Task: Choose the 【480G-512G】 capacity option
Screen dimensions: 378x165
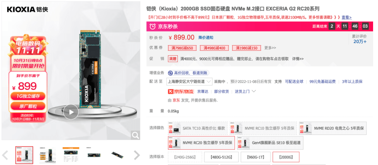Action: point(221,157)
